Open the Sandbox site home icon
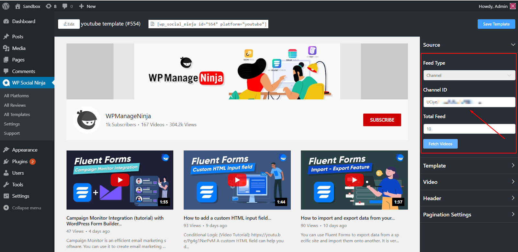Screen dimensions: 518x252 [x=18, y=6]
